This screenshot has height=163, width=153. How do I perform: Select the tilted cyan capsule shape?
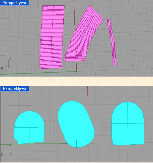coord(76,124)
